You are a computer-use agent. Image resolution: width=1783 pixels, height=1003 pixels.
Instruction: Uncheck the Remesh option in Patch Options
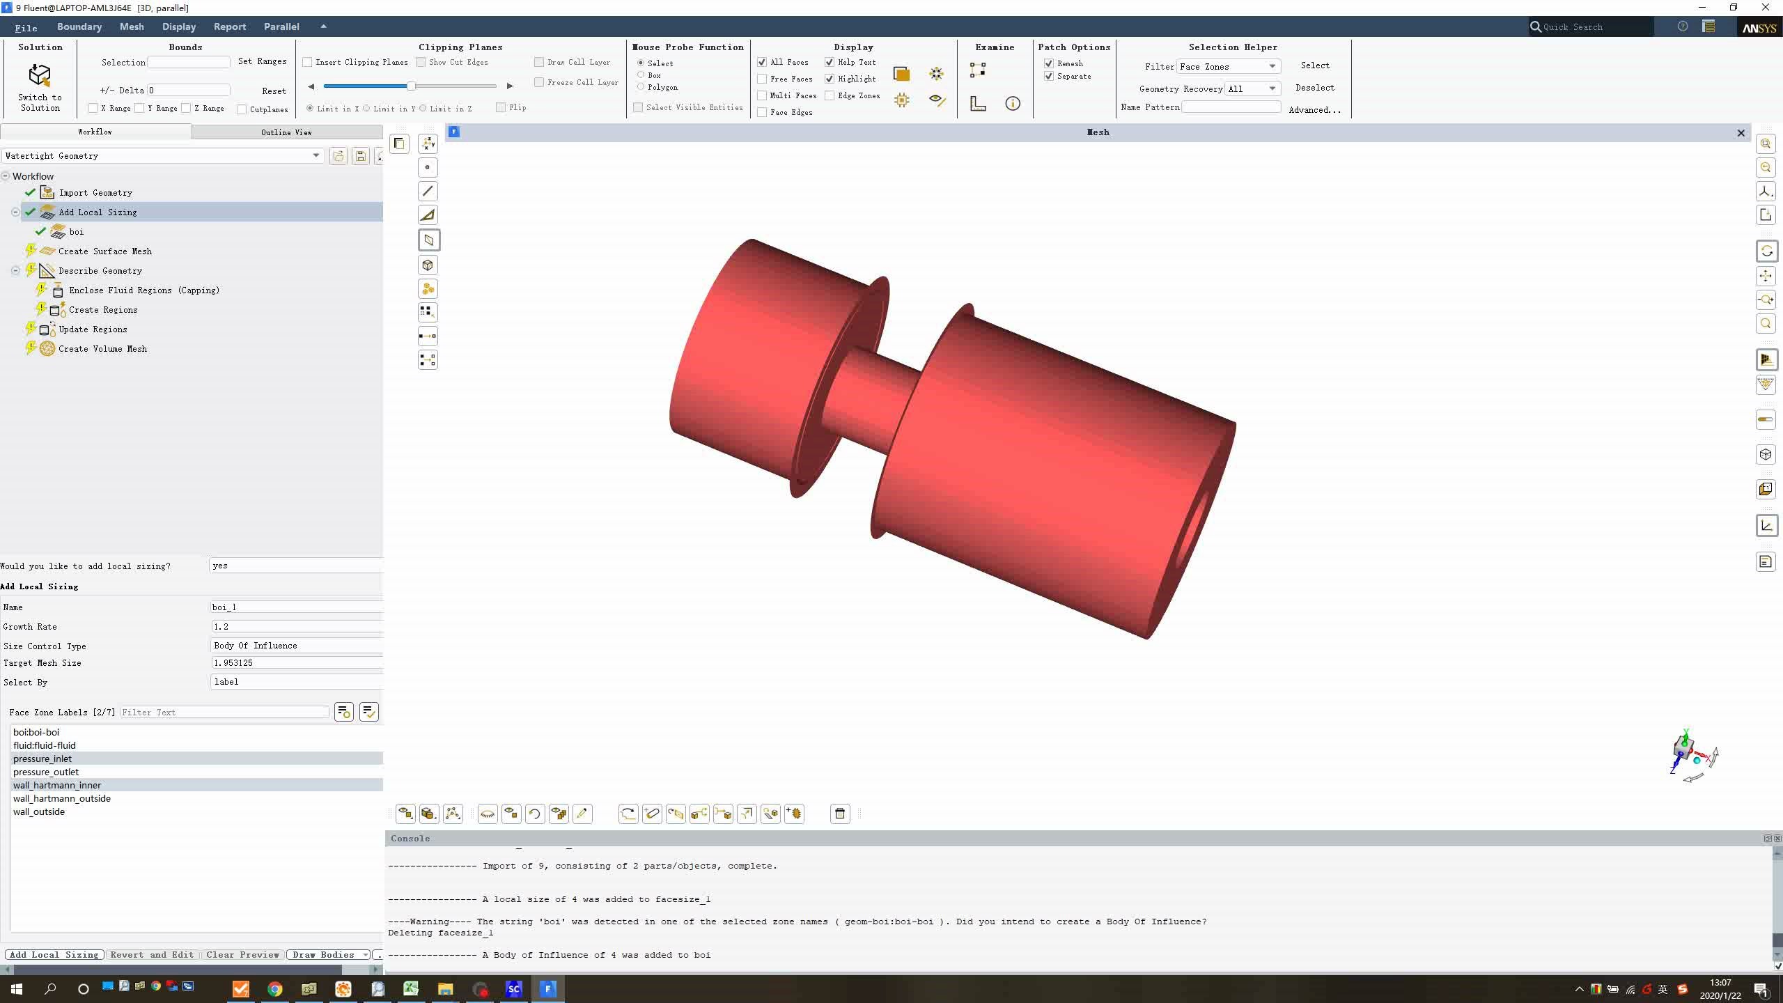pyautogui.click(x=1050, y=63)
